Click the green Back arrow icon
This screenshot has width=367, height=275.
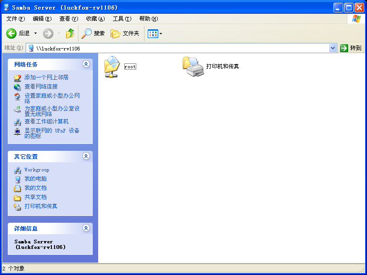(11, 33)
